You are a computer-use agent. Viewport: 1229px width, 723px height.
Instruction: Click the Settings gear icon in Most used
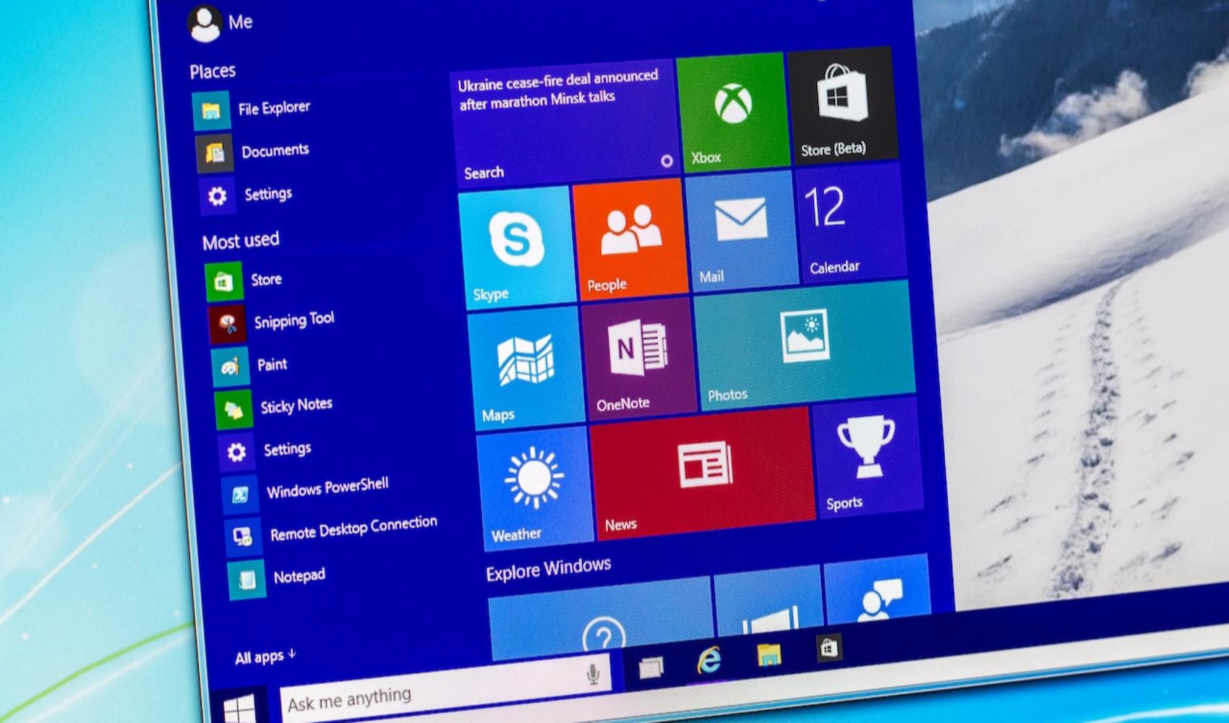click(236, 453)
